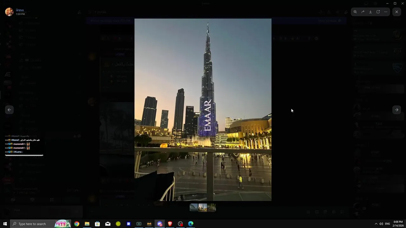Open the clock showing 8:08 PM
406x228 pixels.
click(398, 224)
